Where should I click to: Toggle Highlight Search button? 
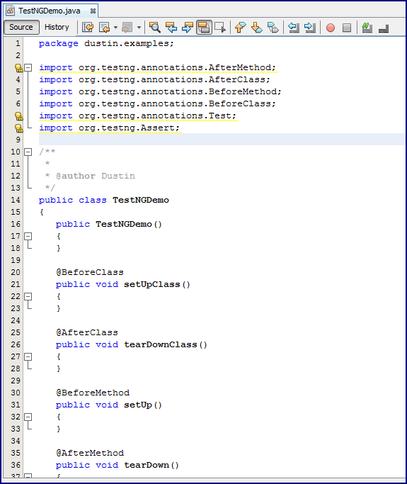[204, 28]
